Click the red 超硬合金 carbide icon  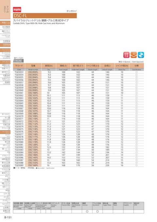[x=126, y=55]
